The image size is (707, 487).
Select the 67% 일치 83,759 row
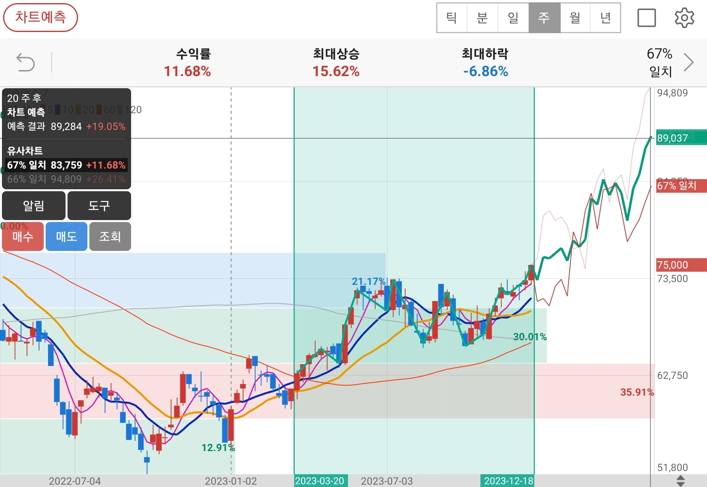[x=66, y=165]
